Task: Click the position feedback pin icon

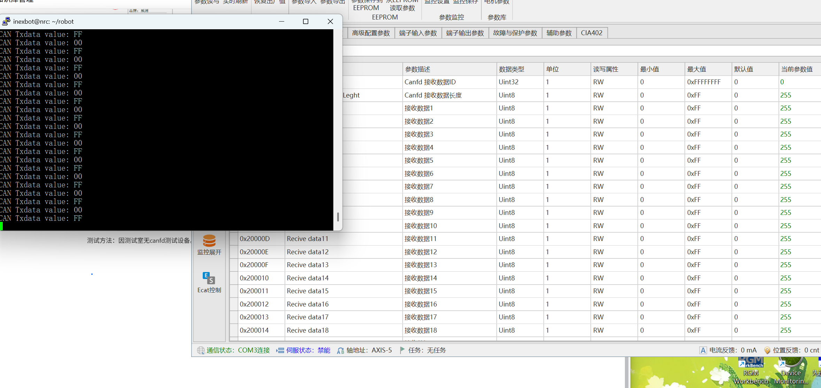Action: [767, 350]
